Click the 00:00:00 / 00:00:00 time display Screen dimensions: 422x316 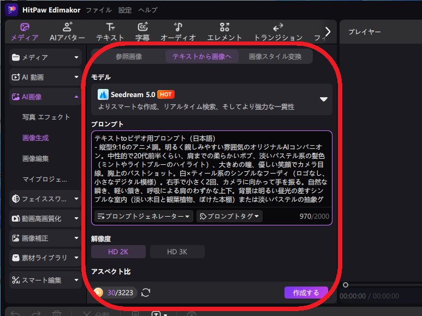tap(369, 296)
